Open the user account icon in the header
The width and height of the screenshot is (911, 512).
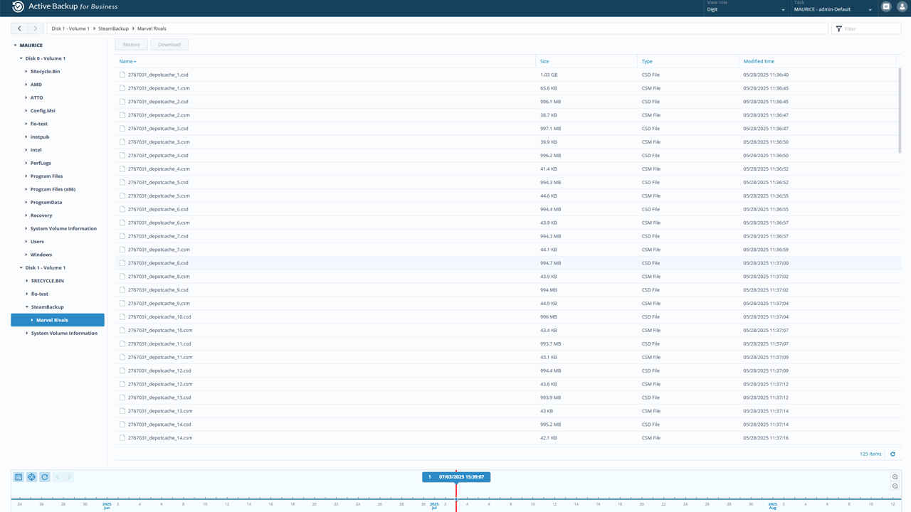(x=902, y=7)
